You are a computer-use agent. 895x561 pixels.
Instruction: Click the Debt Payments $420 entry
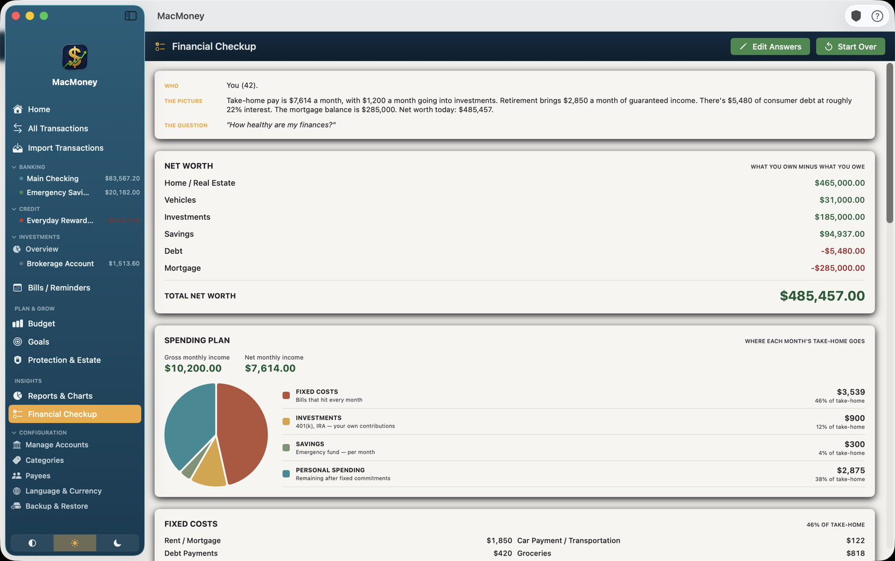pos(338,554)
